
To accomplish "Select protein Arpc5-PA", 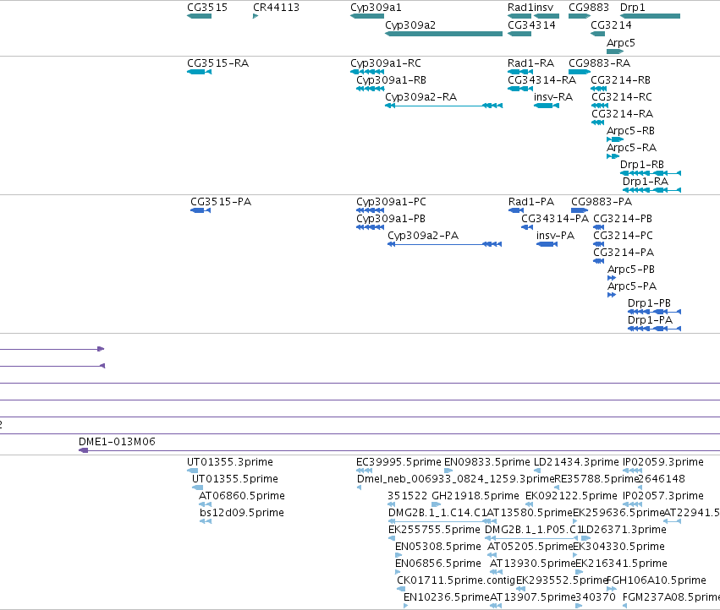I will point(632,286).
